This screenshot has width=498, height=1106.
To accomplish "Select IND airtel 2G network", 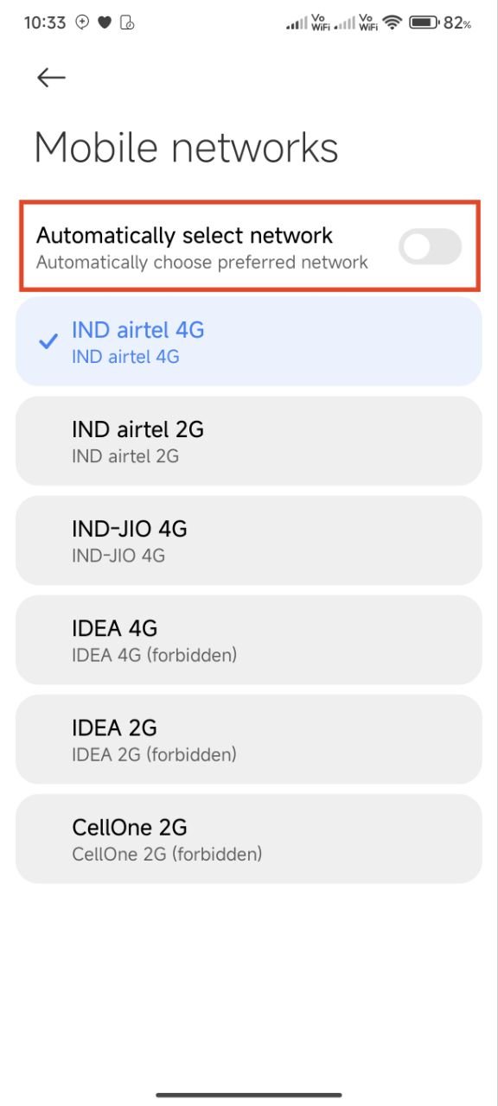I will pyautogui.click(x=249, y=441).
